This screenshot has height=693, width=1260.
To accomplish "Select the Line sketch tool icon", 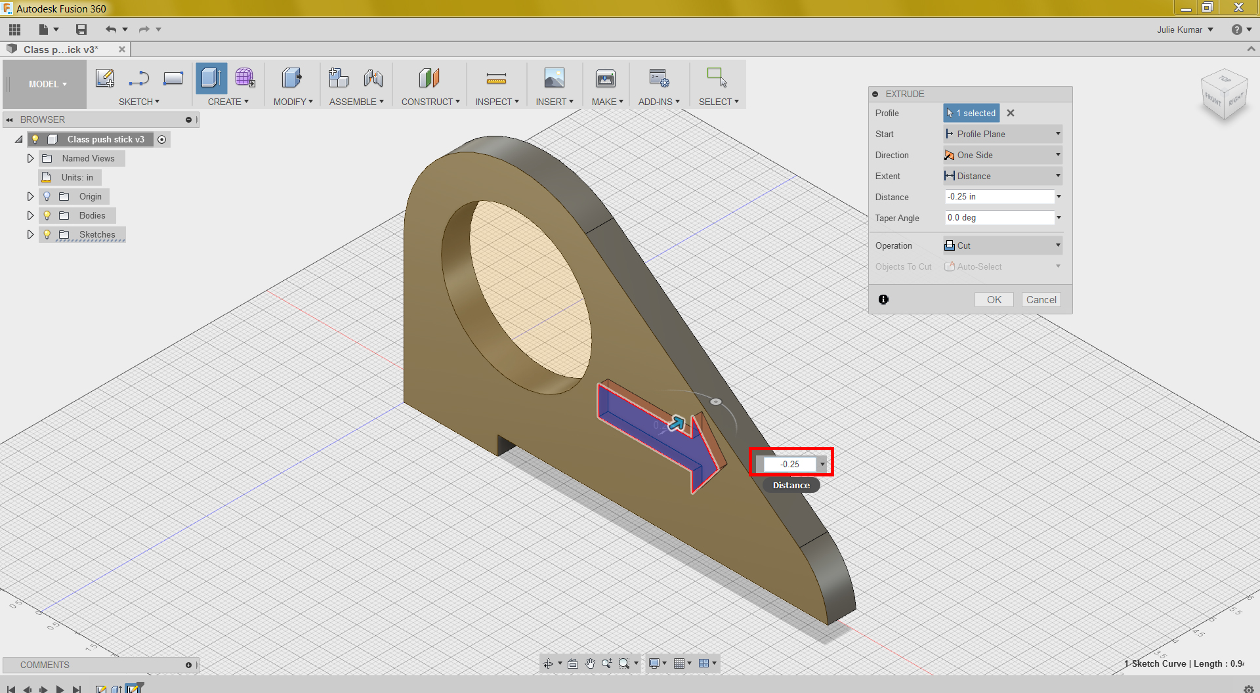I will (139, 78).
